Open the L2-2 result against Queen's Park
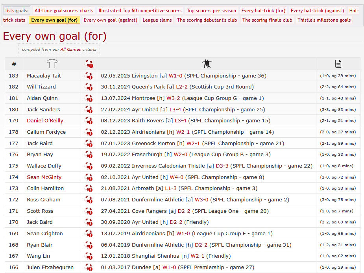364x273 pixels. [182, 87]
